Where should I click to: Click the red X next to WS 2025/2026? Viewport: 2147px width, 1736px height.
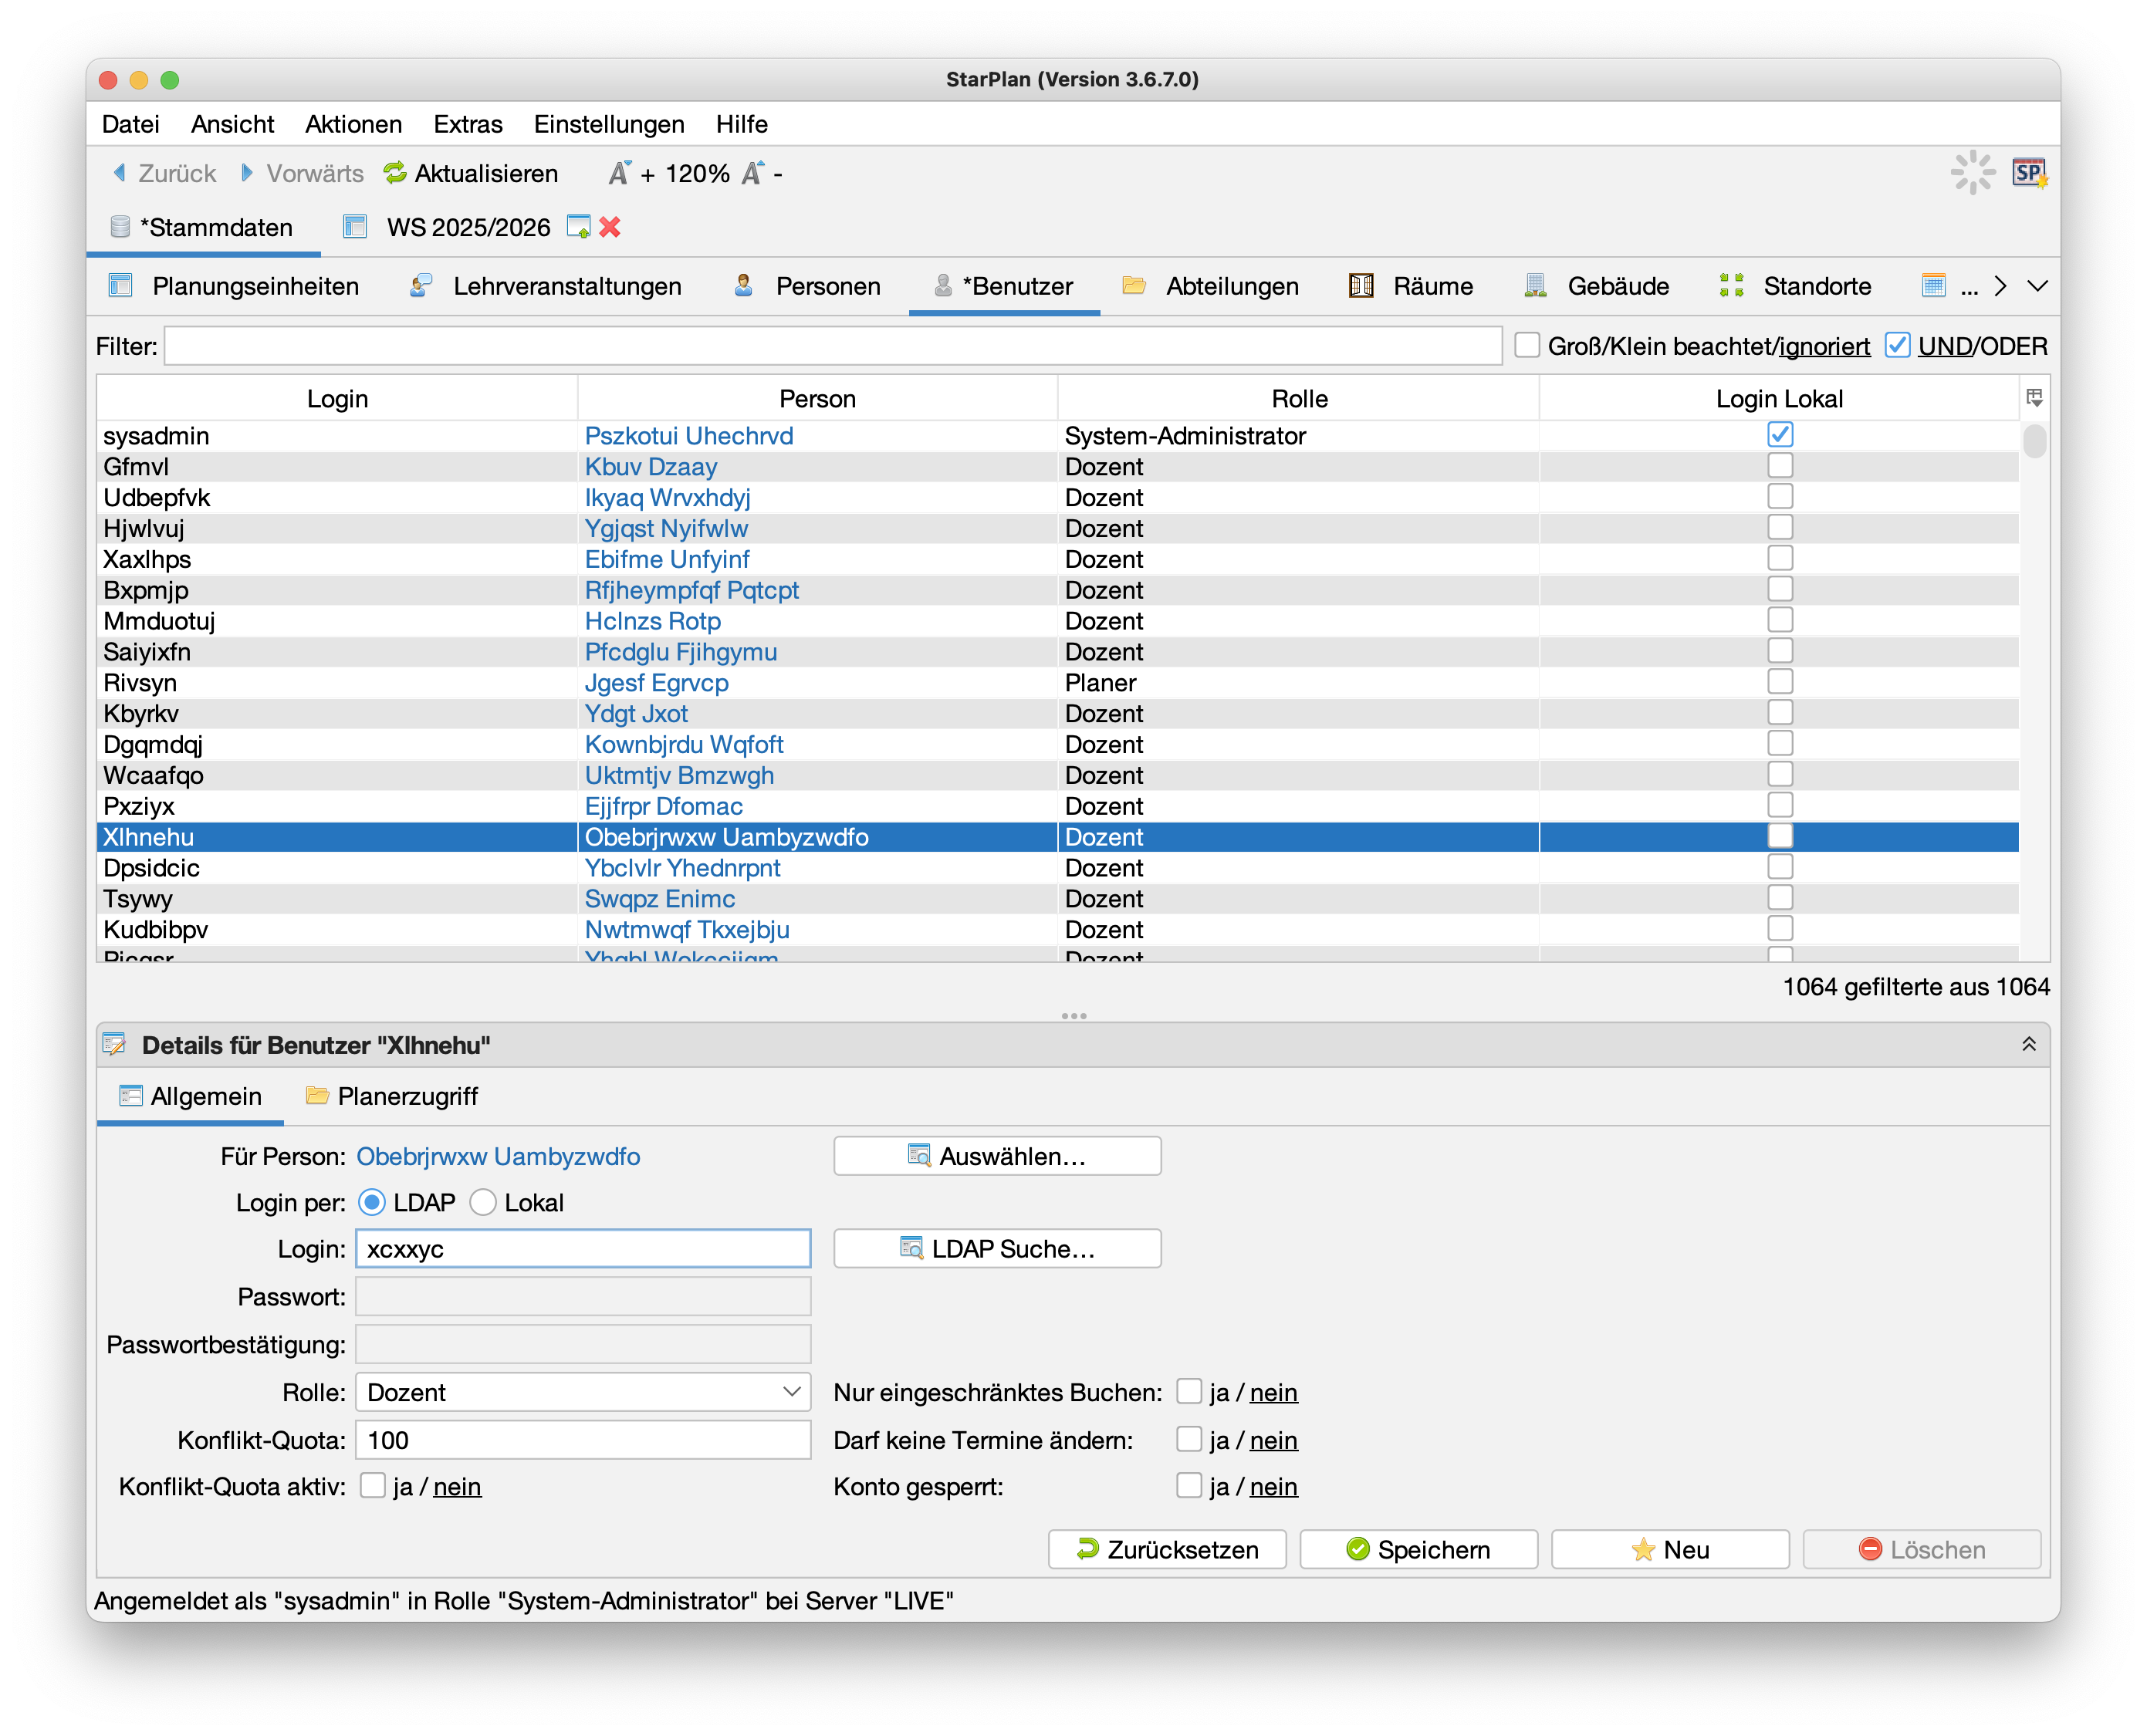tap(610, 227)
